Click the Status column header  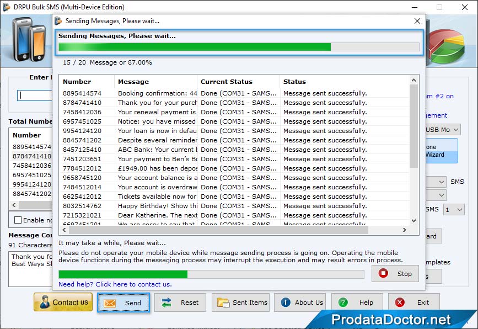(x=345, y=82)
